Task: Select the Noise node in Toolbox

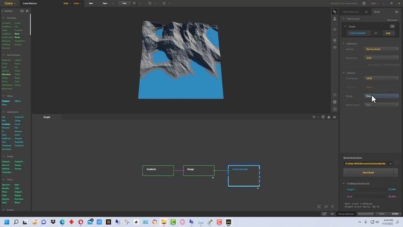Action: coord(17,33)
